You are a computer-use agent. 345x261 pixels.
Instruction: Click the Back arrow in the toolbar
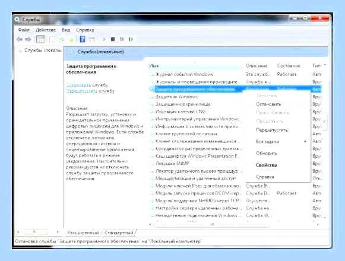click(20, 39)
